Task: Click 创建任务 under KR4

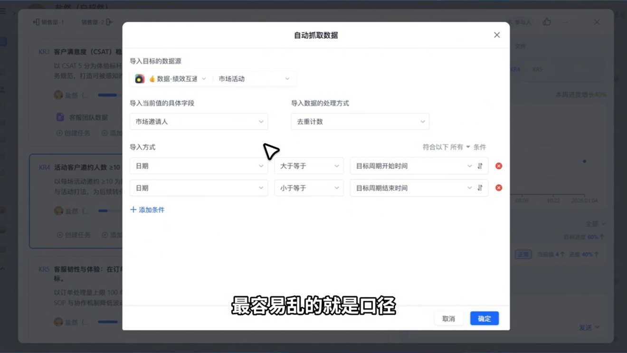Action: [74, 235]
